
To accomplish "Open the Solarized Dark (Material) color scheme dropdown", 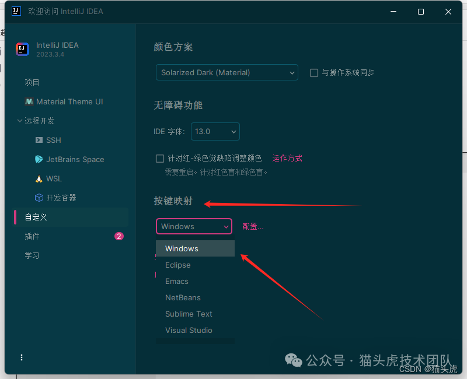I will click(227, 72).
